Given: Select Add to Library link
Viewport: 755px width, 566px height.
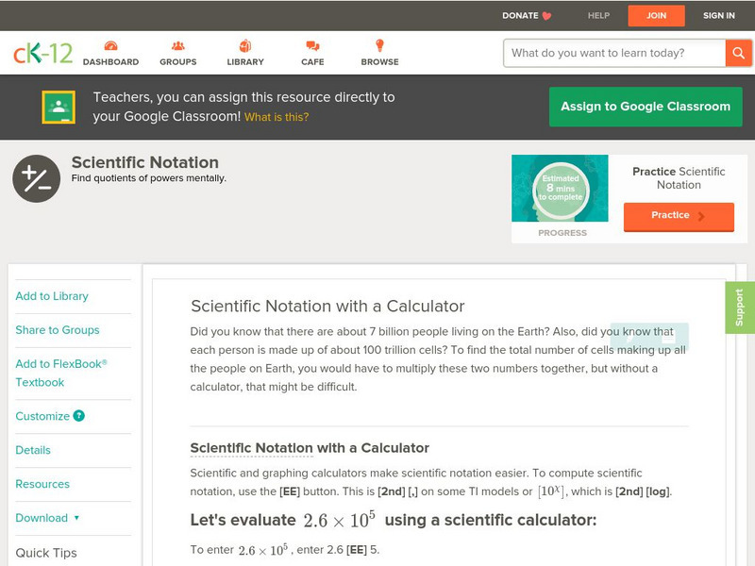Looking at the screenshot, I should [52, 296].
